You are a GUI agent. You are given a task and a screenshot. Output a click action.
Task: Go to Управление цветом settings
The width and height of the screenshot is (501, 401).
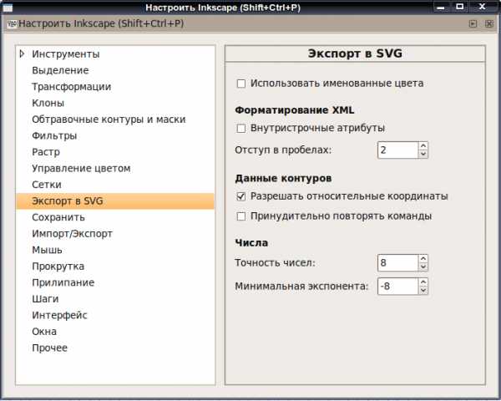(x=81, y=168)
